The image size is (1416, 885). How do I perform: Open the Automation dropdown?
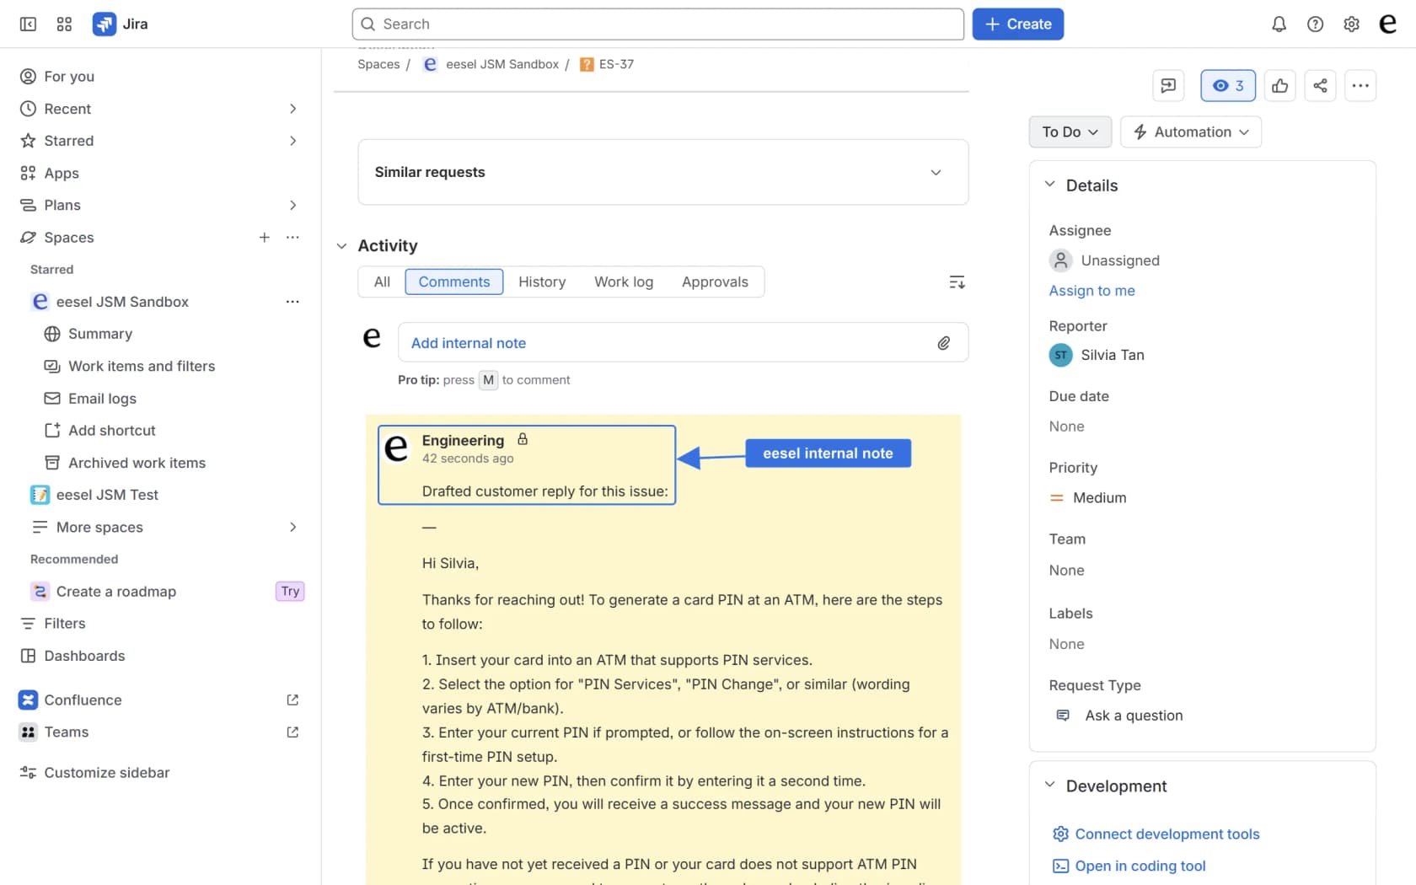point(1190,131)
